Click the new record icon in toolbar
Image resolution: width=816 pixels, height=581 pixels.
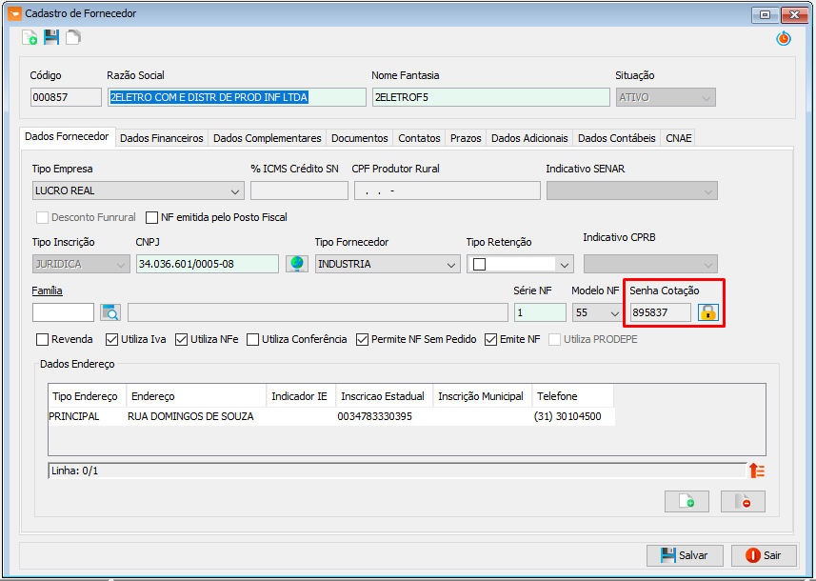point(30,37)
